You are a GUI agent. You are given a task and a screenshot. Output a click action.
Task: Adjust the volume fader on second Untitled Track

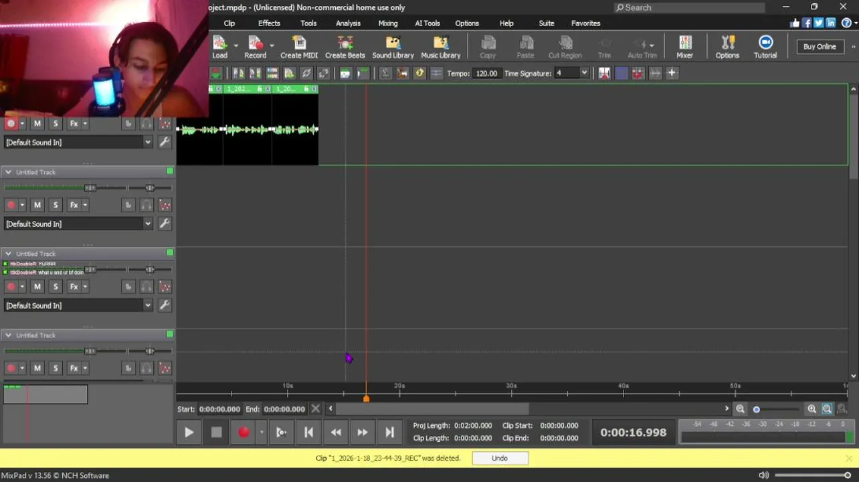point(90,187)
